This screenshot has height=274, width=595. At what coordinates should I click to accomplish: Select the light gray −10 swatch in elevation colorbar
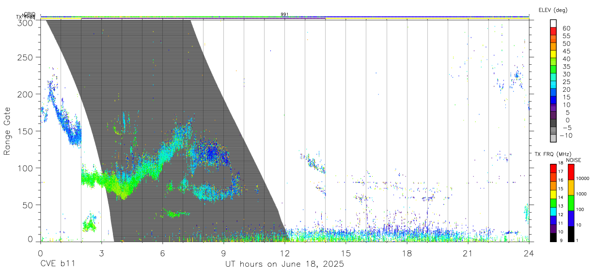553,138
